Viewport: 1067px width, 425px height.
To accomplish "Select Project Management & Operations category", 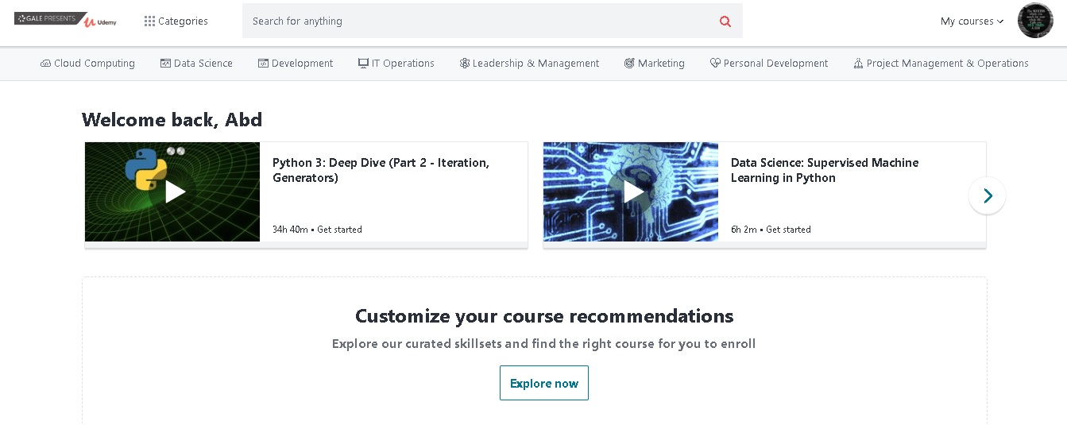I will click(947, 64).
